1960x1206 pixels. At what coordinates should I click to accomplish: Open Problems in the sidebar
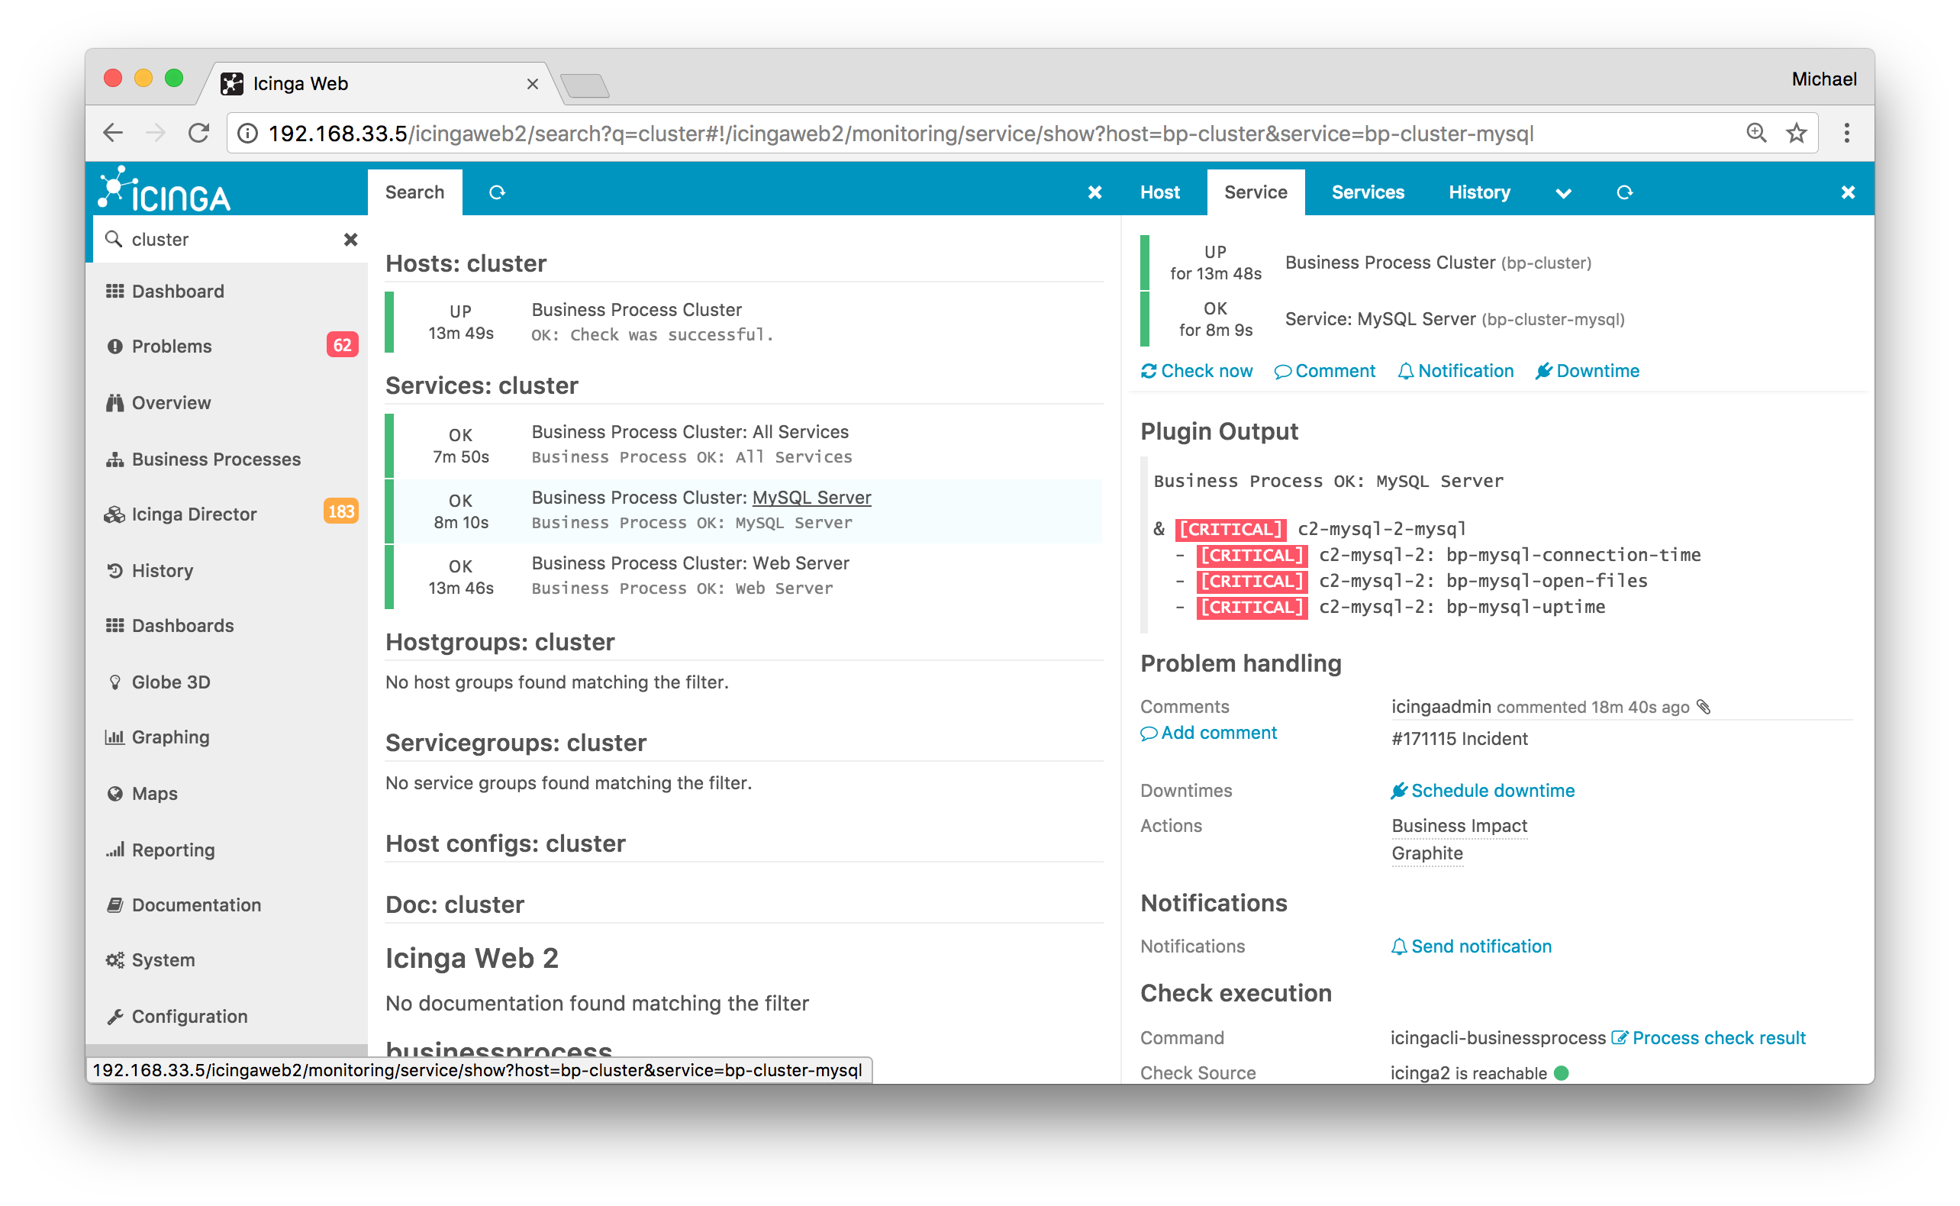227,347
